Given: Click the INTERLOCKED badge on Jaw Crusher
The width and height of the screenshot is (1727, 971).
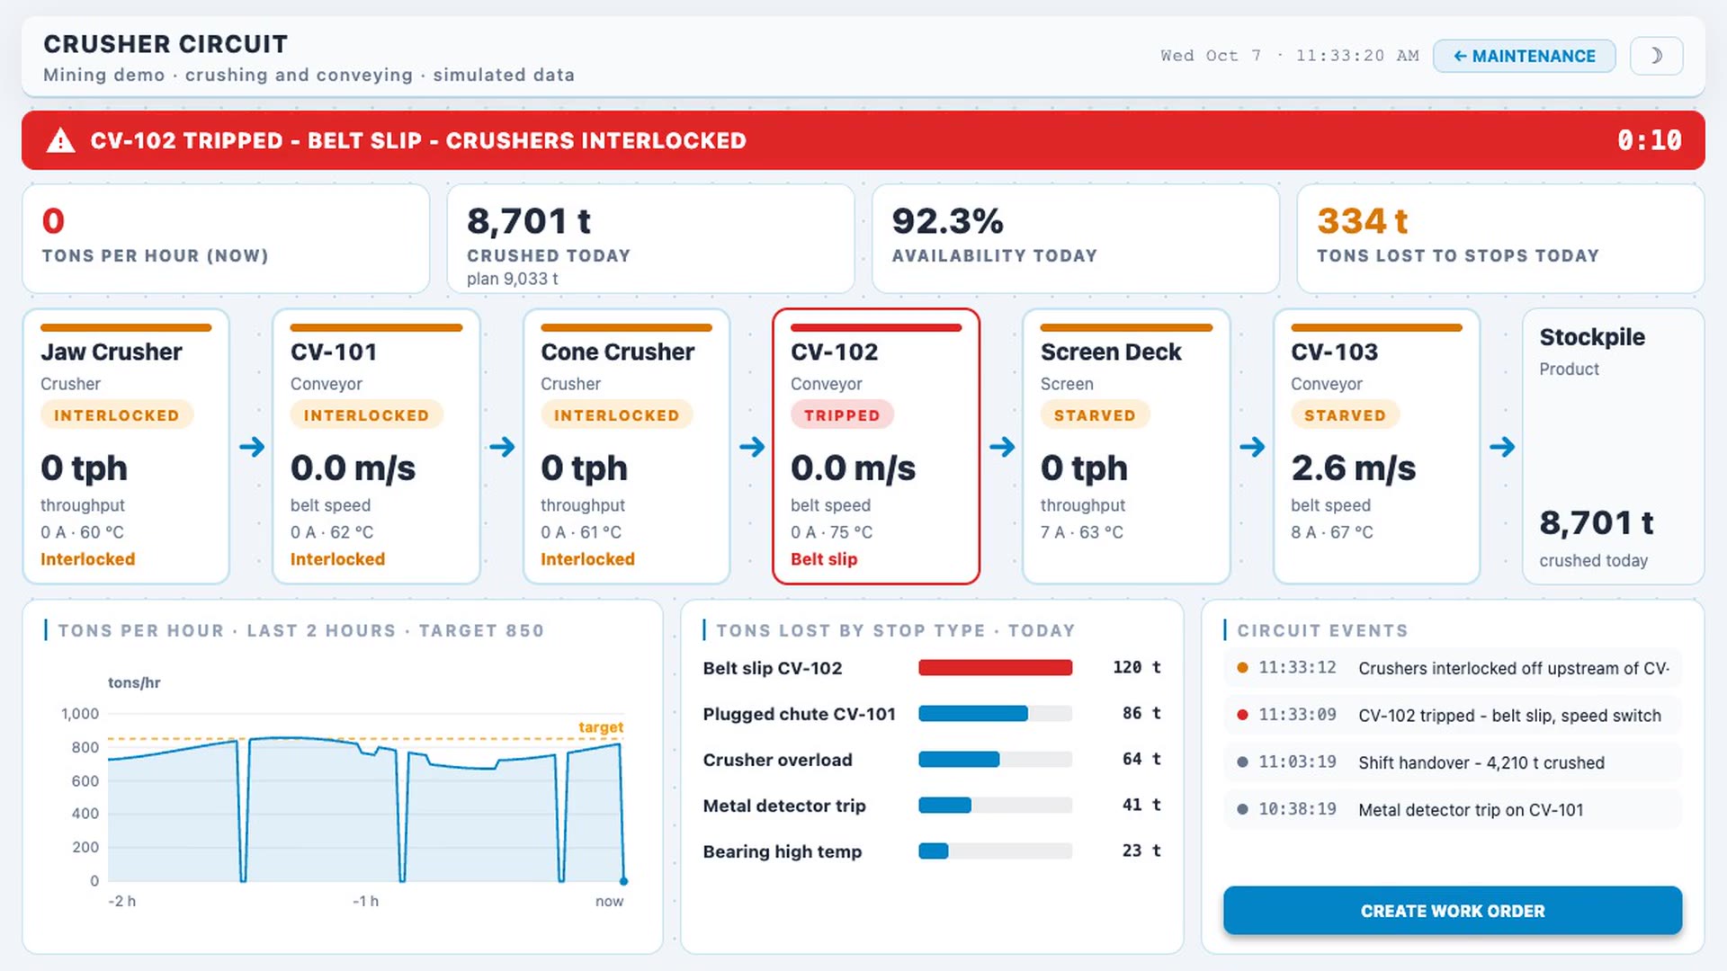Looking at the screenshot, I should tap(116, 415).
